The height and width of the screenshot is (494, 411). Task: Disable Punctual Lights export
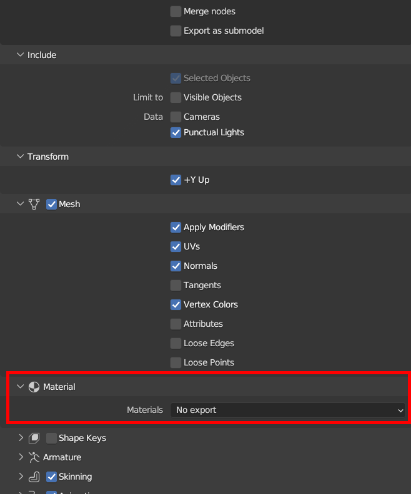(x=176, y=132)
